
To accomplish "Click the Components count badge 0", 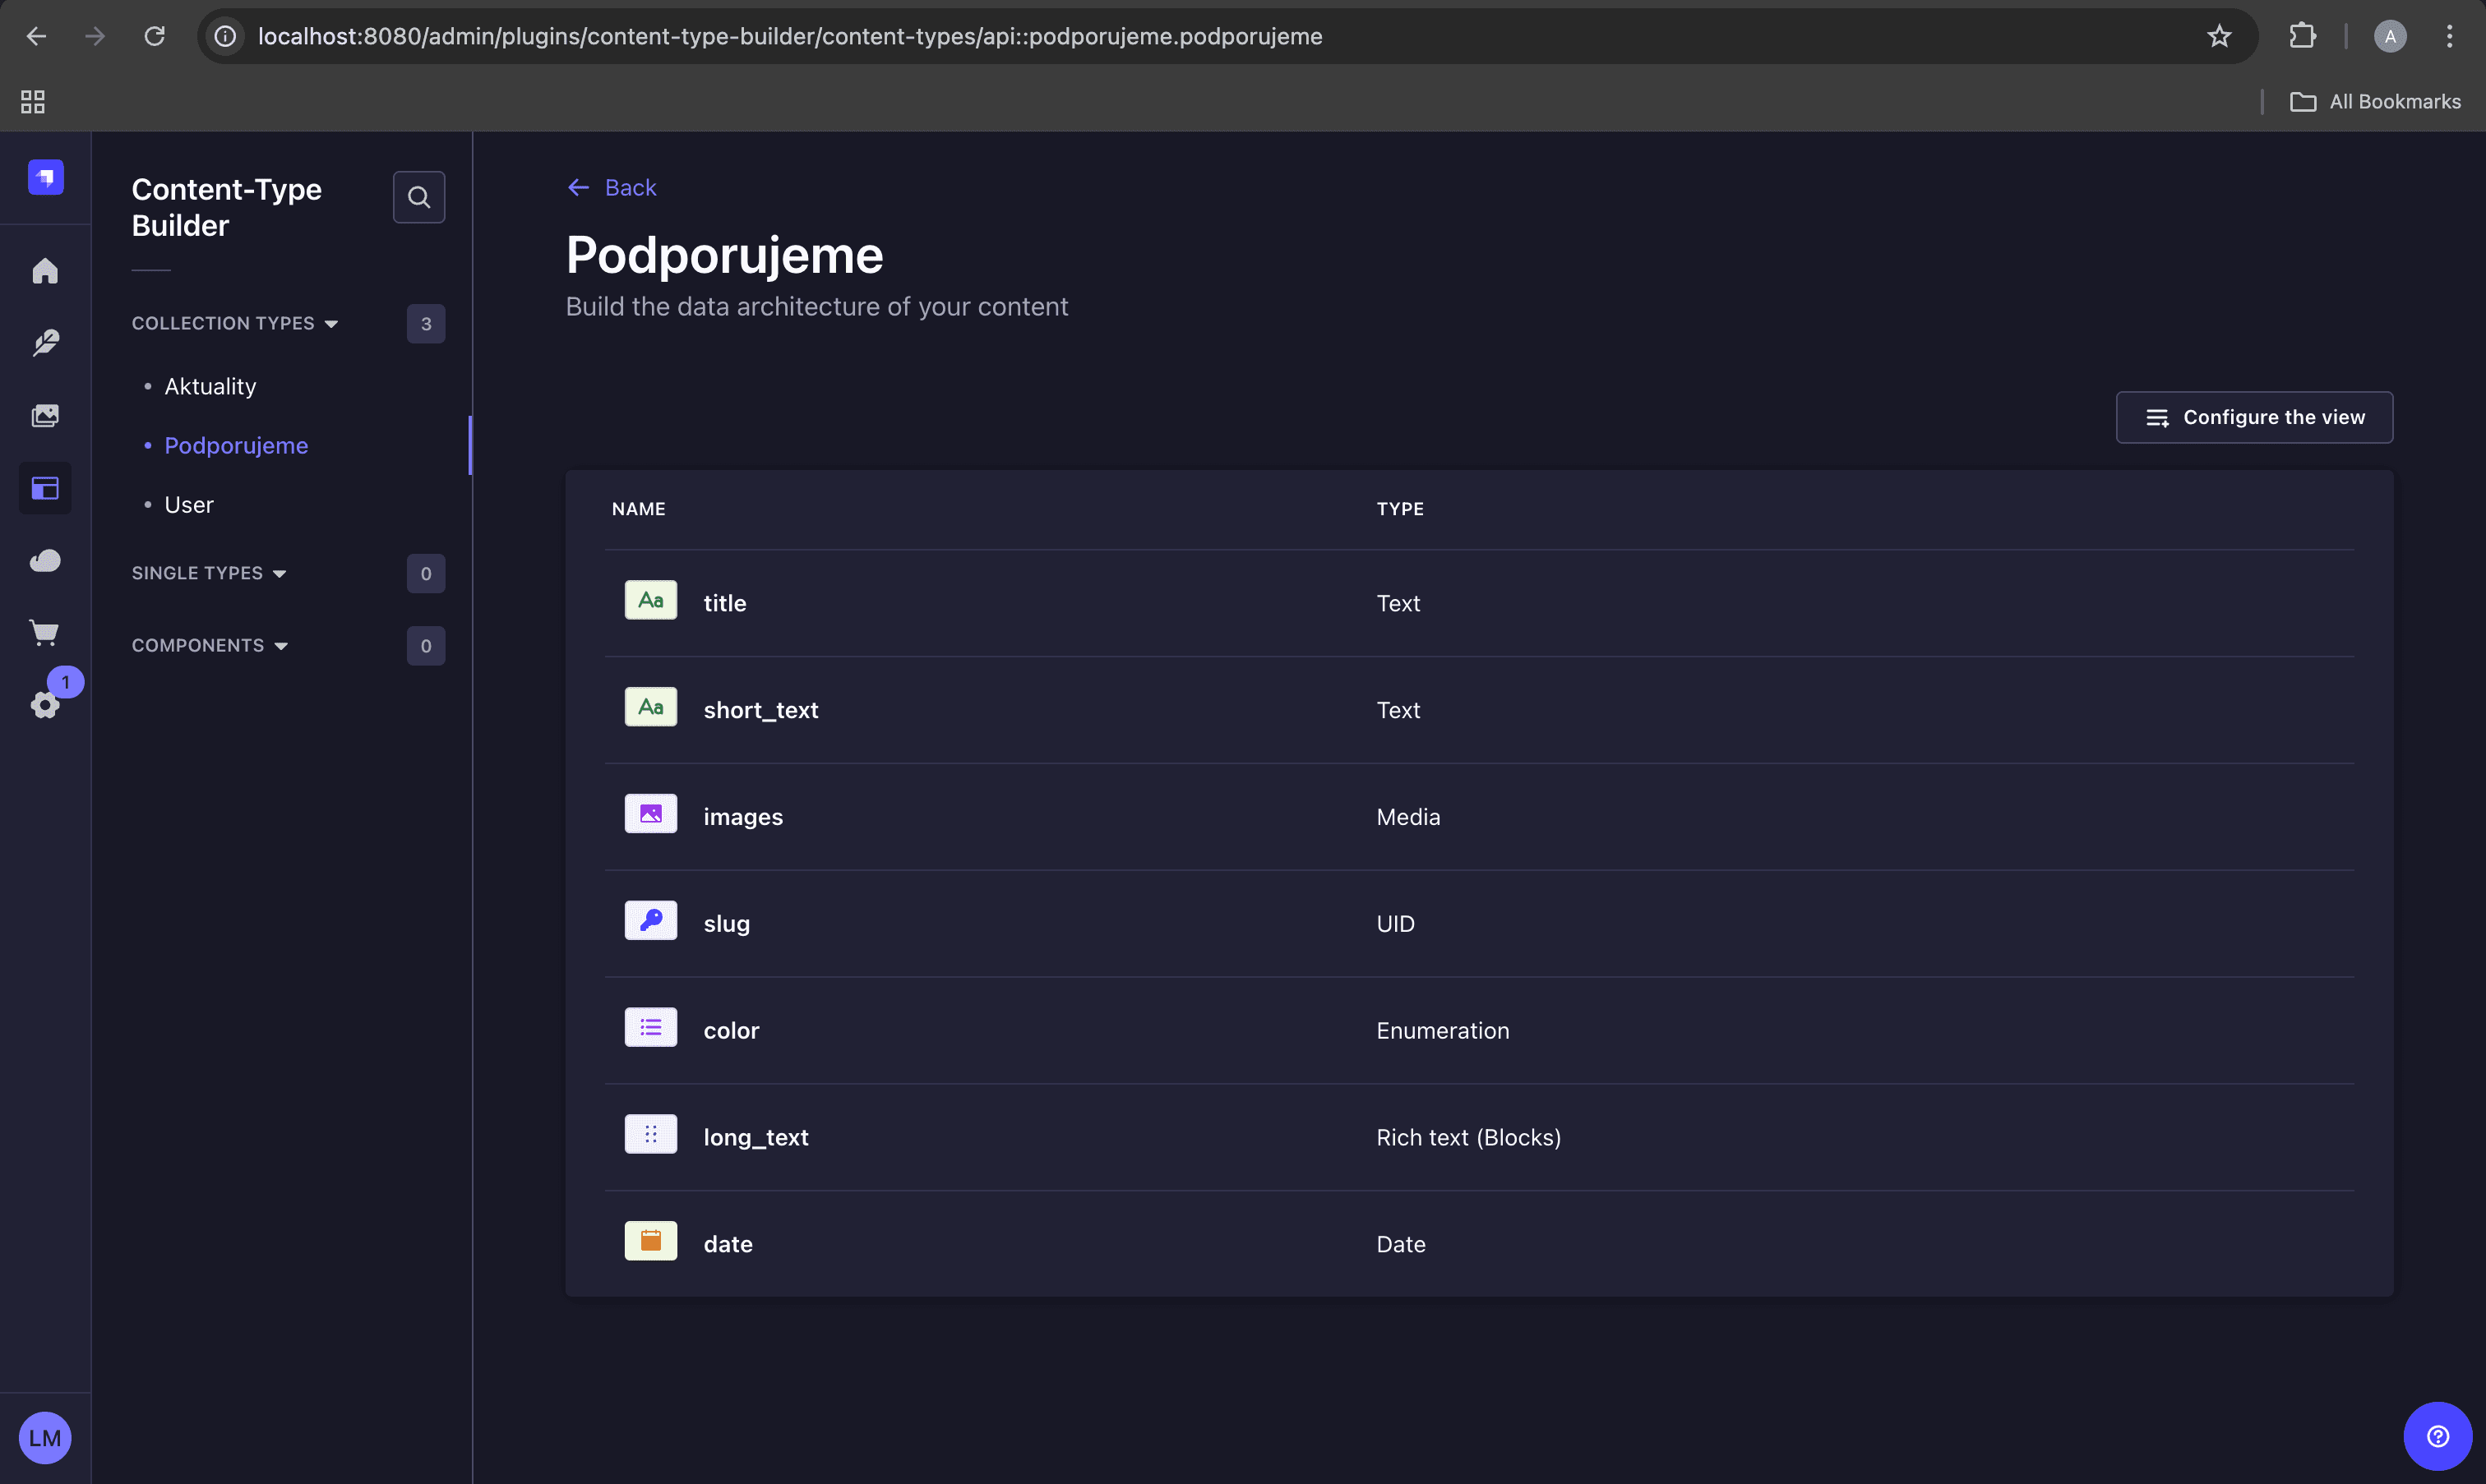I will tap(425, 645).
